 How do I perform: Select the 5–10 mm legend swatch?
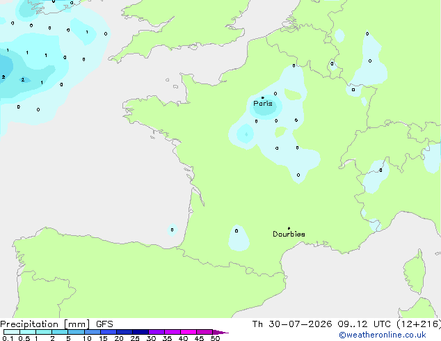point(77,332)
